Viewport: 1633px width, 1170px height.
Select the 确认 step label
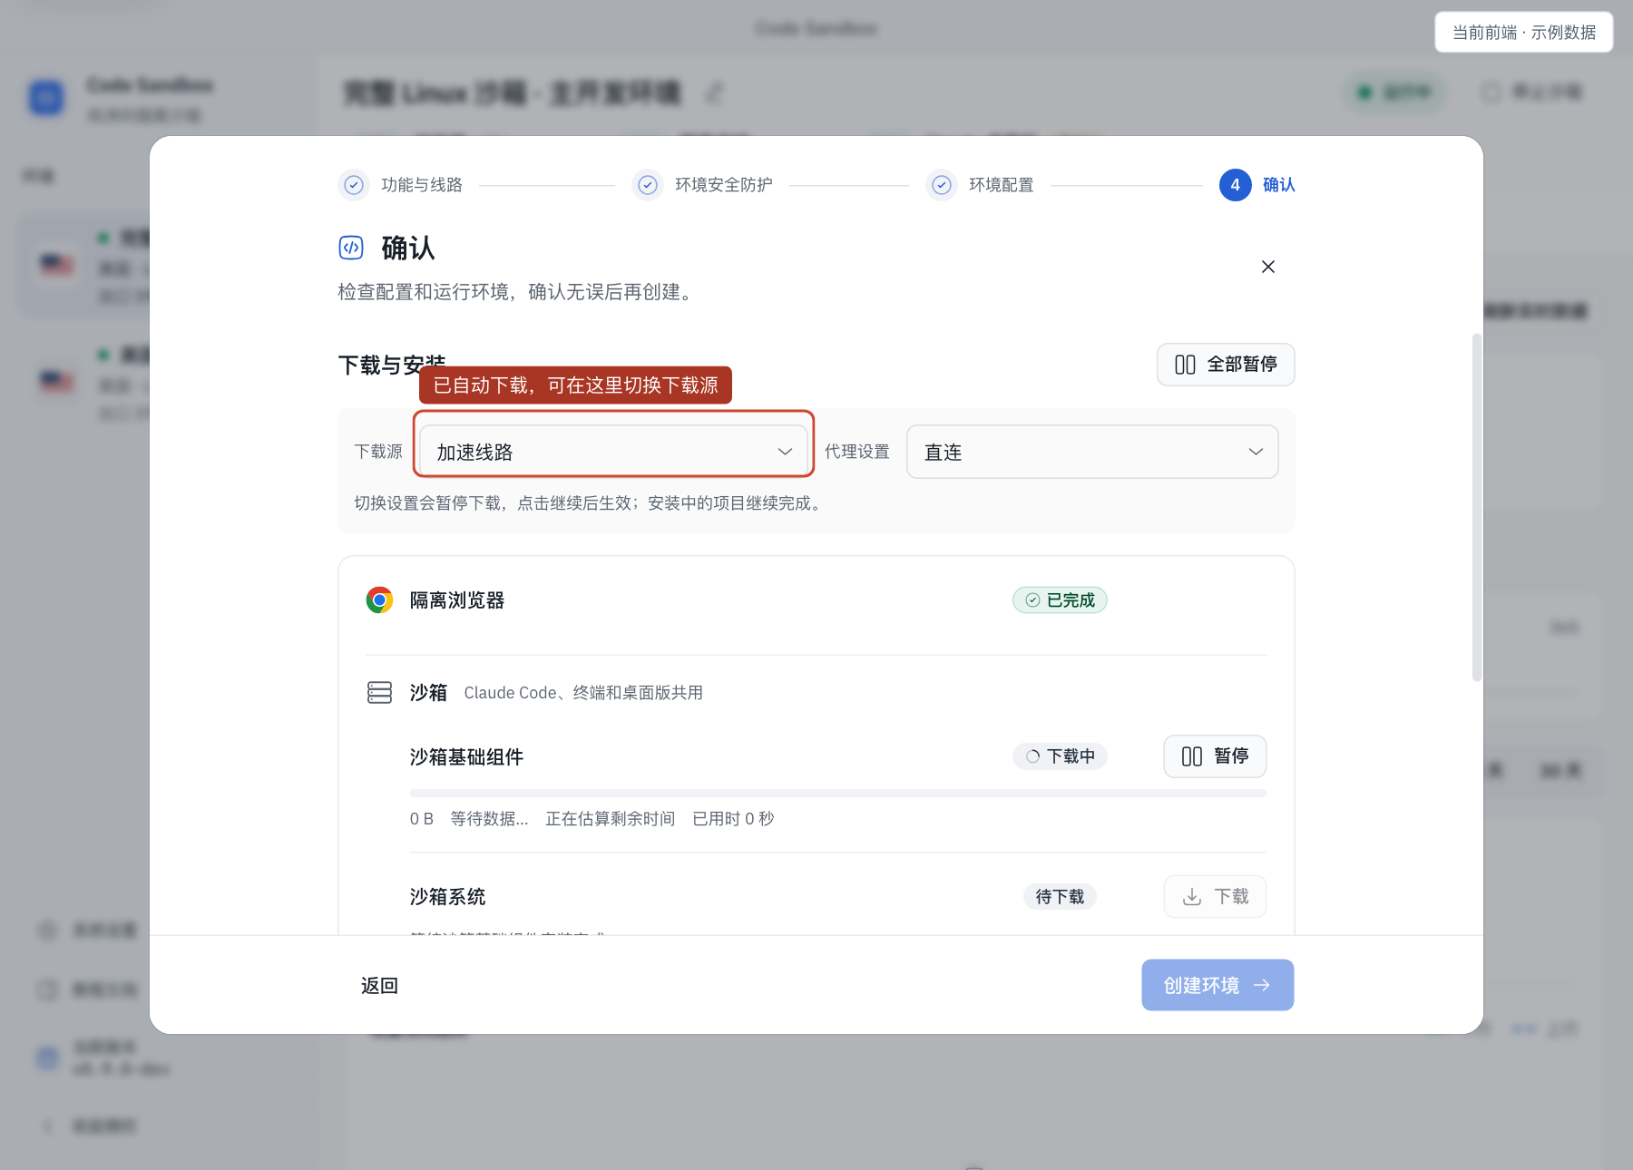[1279, 185]
